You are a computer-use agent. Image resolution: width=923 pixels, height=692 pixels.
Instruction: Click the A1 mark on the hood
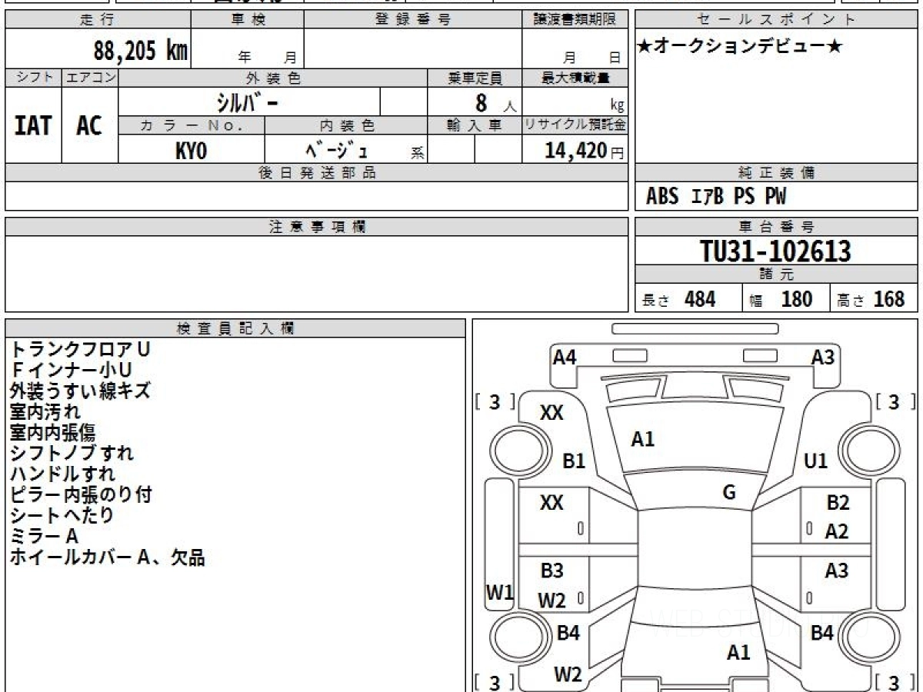coord(643,439)
